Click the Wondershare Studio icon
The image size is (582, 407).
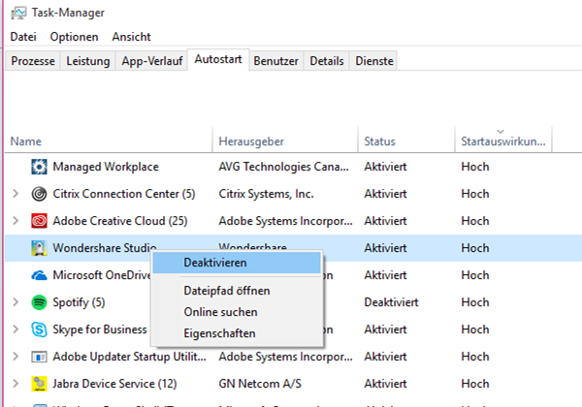point(39,248)
